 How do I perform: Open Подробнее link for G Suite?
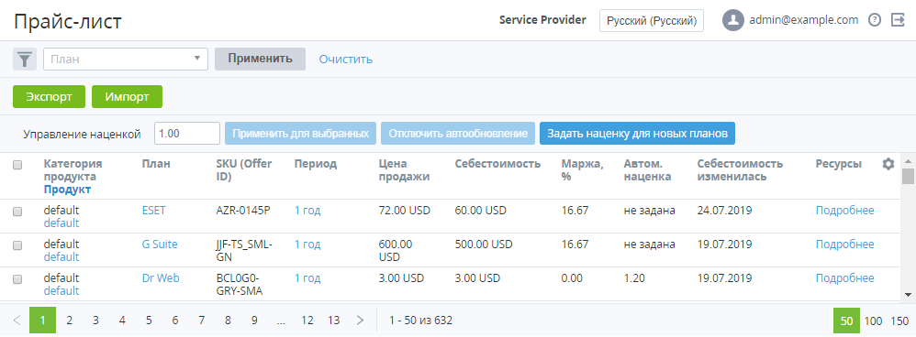[844, 245]
